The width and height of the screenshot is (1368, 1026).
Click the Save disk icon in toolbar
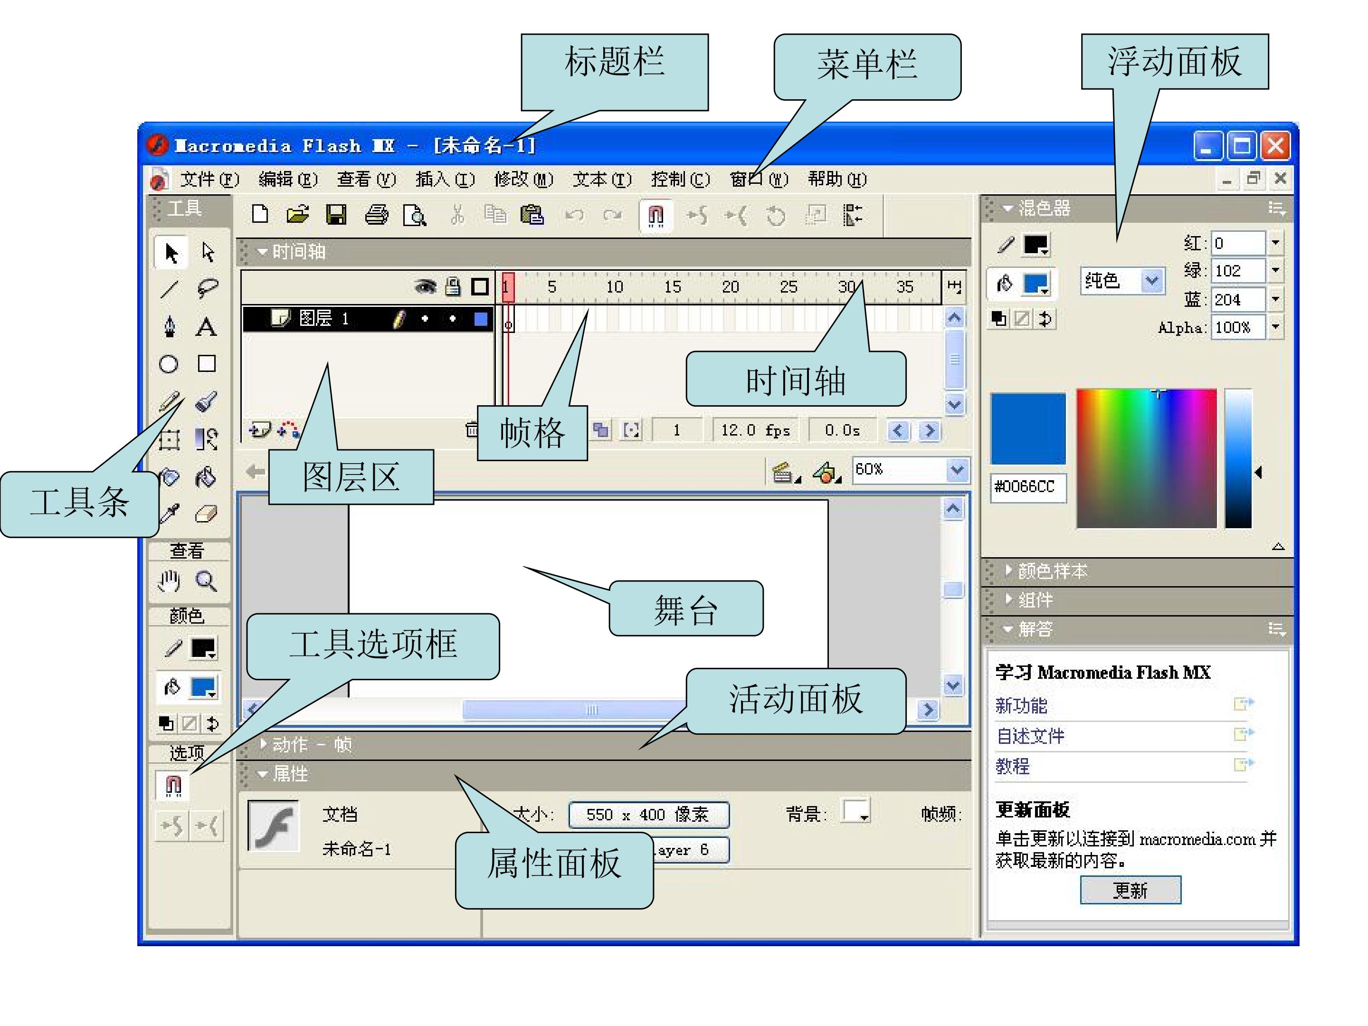point(336,215)
